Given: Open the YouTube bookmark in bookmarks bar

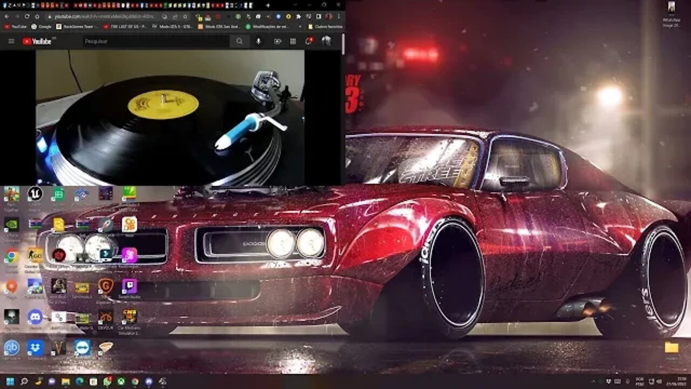Looking at the screenshot, I should pos(16,26).
